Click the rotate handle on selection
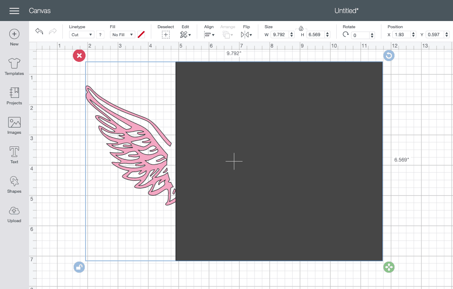The height and width of the screenshot is (289, 453). click(x=389, y=56)
